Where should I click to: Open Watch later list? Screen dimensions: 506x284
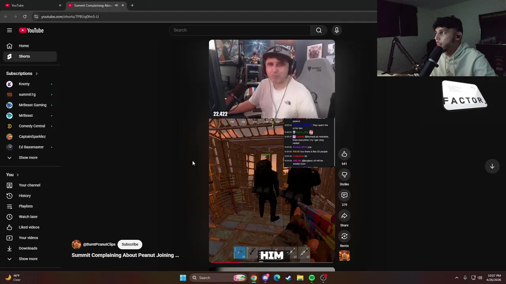pos(30,217)
